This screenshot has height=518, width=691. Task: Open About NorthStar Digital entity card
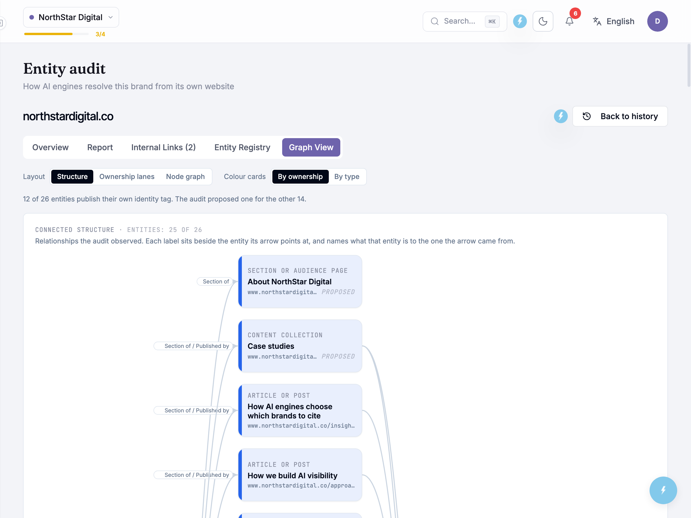[x=300, y=282]
